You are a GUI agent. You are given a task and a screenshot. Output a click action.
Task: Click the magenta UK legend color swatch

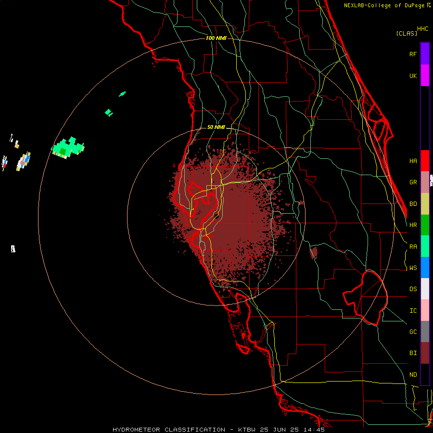(425, 76)
